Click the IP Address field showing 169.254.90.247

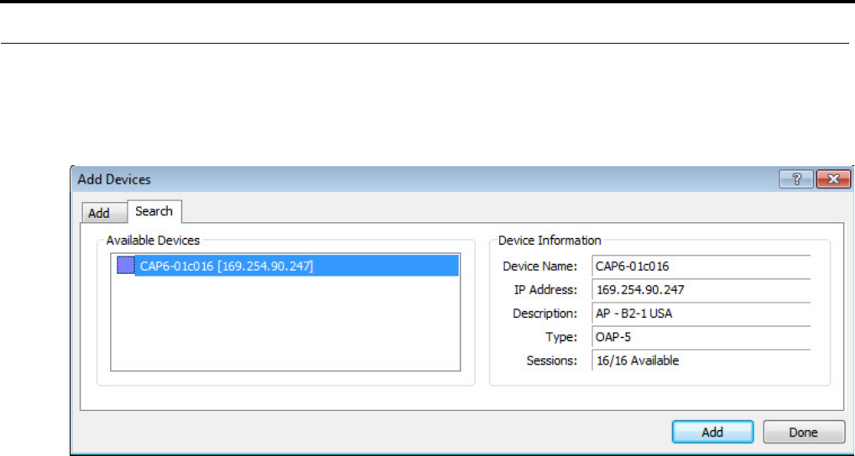click(x=700, y=290)
